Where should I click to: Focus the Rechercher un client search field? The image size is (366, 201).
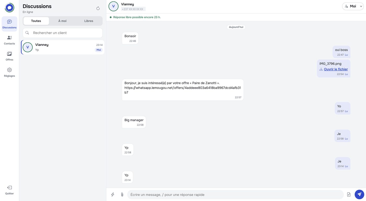[x=63, y=33]
